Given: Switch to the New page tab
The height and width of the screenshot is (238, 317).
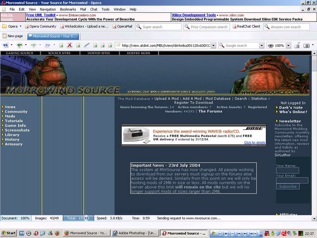Looking at the screenshot, I should (x=12, y=36).
